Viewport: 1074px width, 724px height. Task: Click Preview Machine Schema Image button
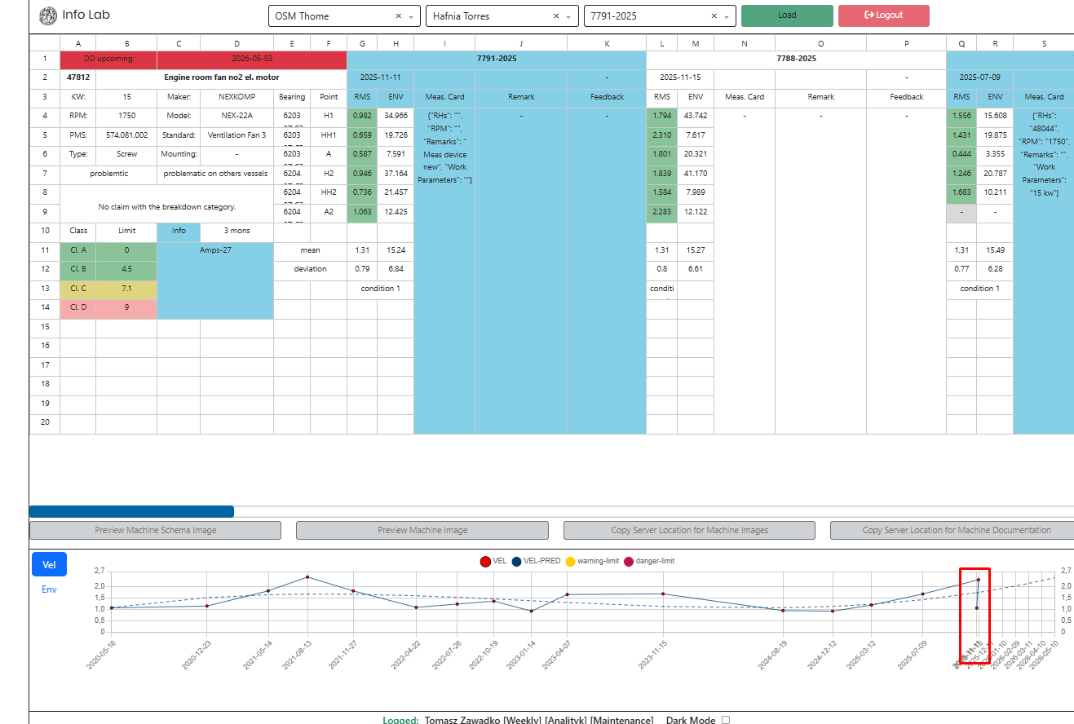[155, 530]
